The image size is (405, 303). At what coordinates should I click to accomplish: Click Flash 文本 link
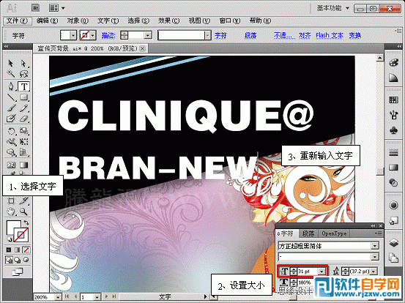[x=330, y=35]
